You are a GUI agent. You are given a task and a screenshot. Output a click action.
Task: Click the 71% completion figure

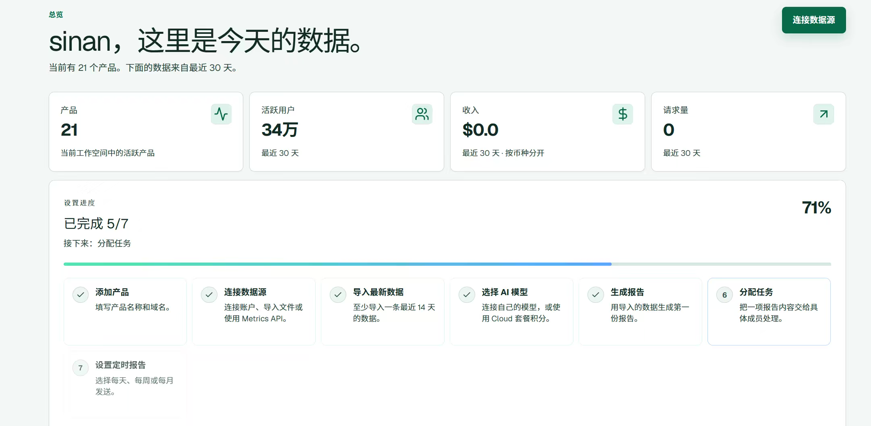(x=816, y=208)
